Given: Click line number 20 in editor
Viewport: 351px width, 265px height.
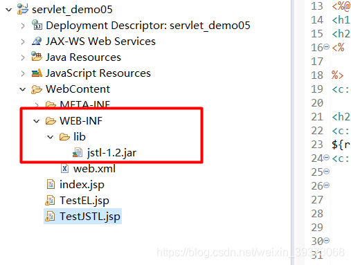Looking at the screenshot, I should (317, 103).
